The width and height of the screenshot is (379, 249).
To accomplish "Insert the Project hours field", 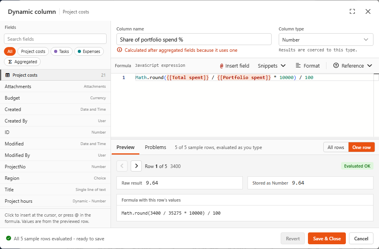I will tap(55, 201).
